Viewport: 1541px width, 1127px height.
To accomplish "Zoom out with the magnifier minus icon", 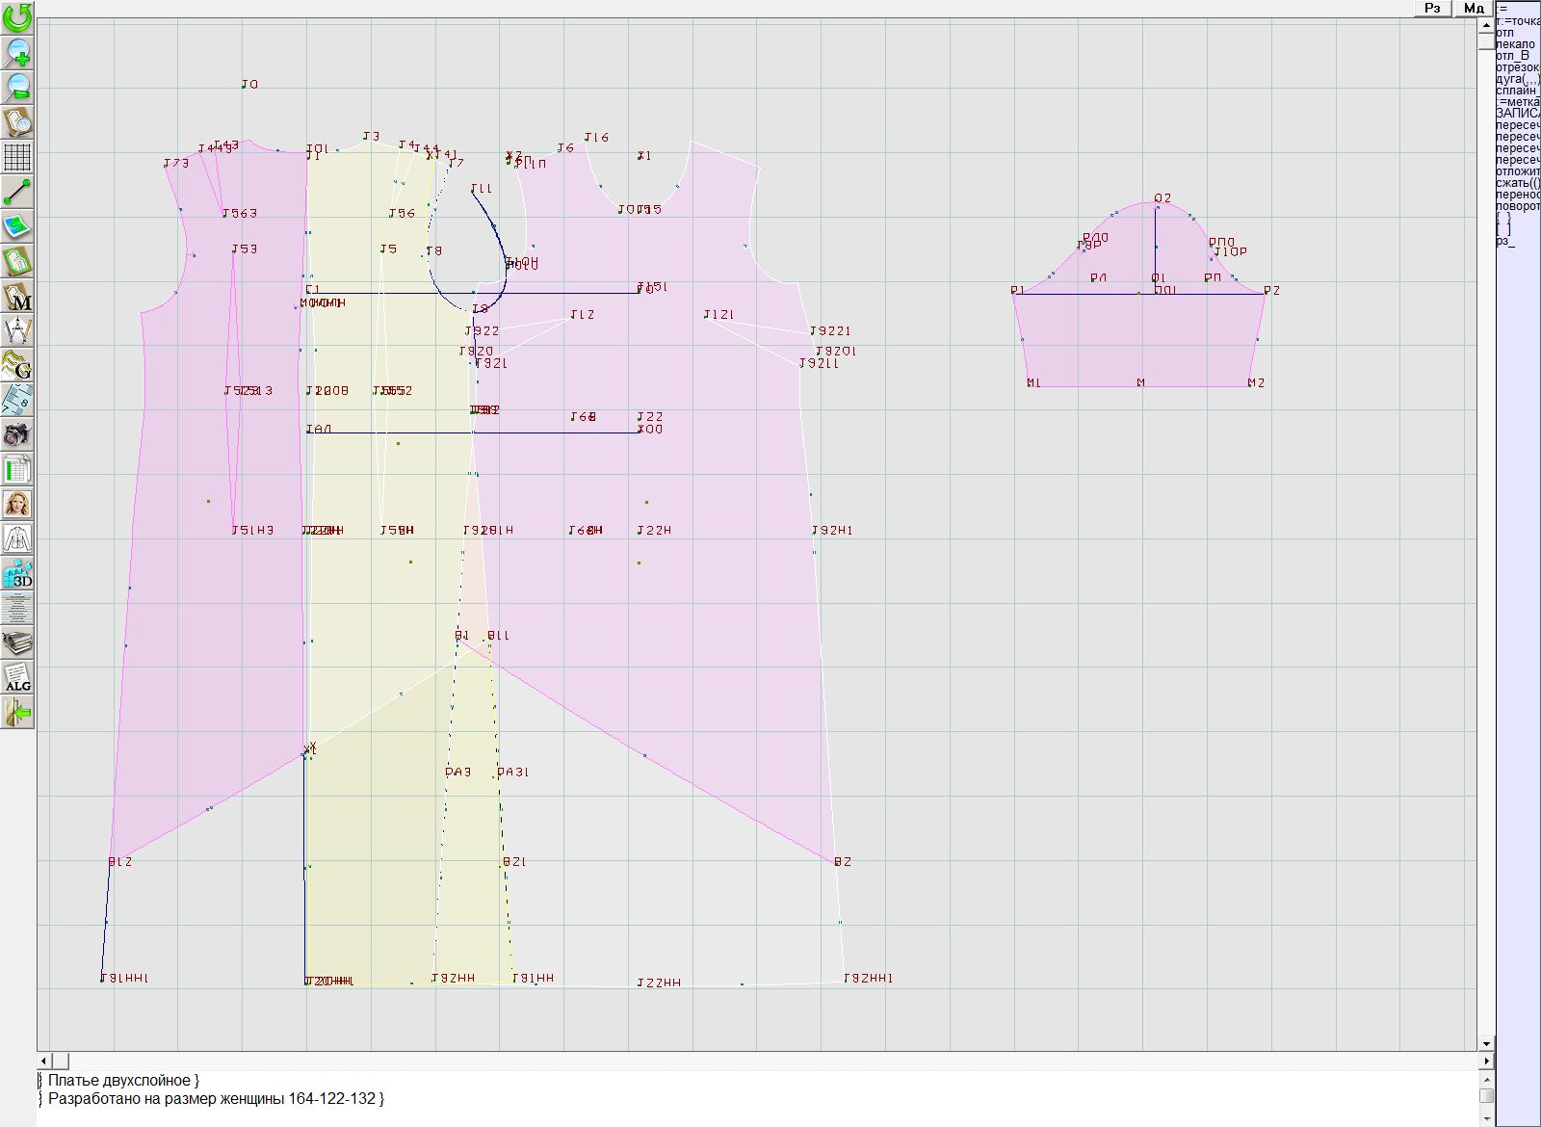I will (x=17, y=87).
